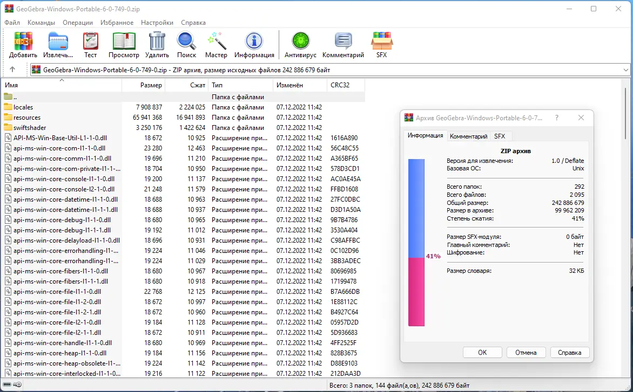Click the help question mark in the dialog title

click(557, 118)
